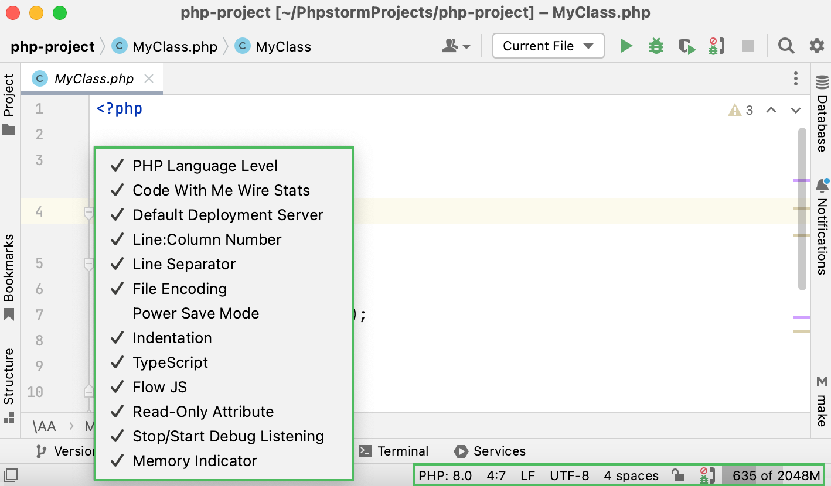Open the Project tool window
Screen dimensions: 831x486
tap(9, 104)
